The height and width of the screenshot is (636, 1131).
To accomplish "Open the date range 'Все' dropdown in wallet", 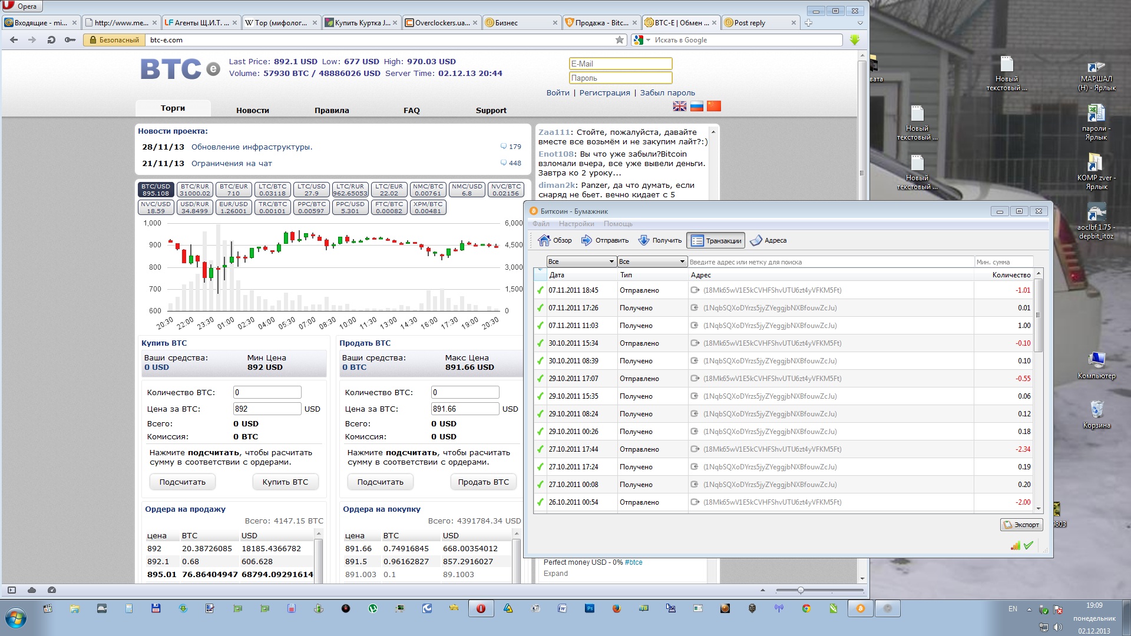I will pos(581,261).
